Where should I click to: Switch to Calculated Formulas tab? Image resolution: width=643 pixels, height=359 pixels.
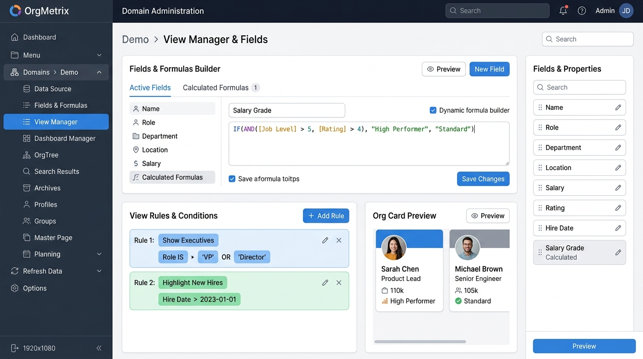click(221, 87)
